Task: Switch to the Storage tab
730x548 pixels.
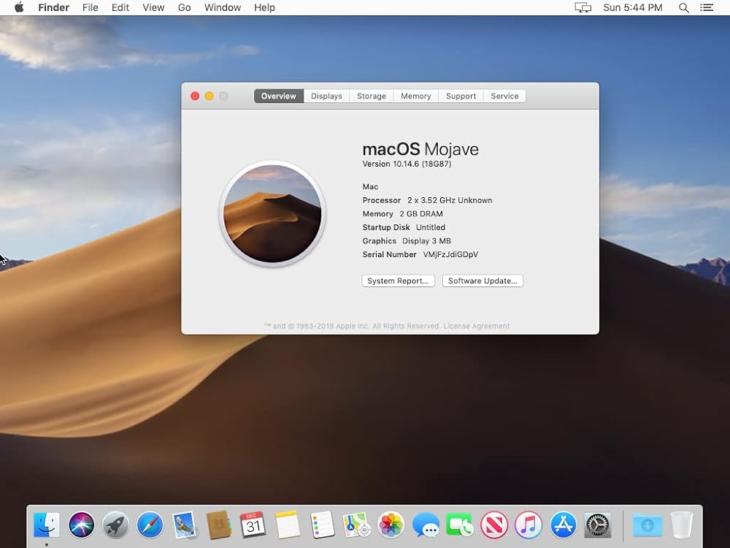Action: (372, 96)
